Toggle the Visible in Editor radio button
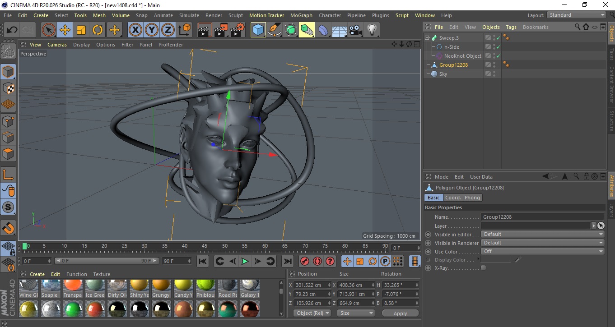615x327 pixels. 428,235
